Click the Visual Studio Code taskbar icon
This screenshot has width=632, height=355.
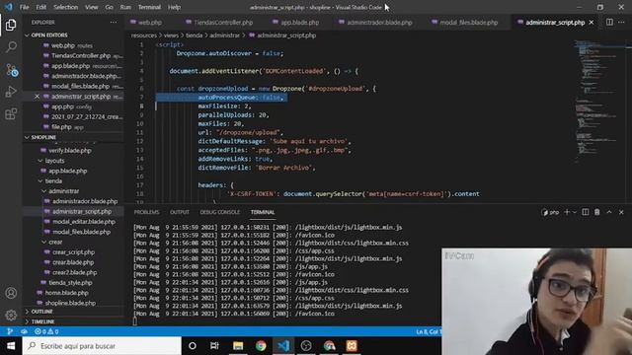[x=283, y=346]
